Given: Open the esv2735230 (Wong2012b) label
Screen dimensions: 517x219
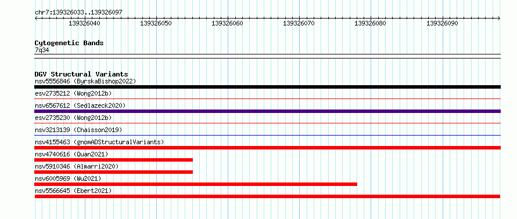Looking at the screenshot, I should (73, 118).
